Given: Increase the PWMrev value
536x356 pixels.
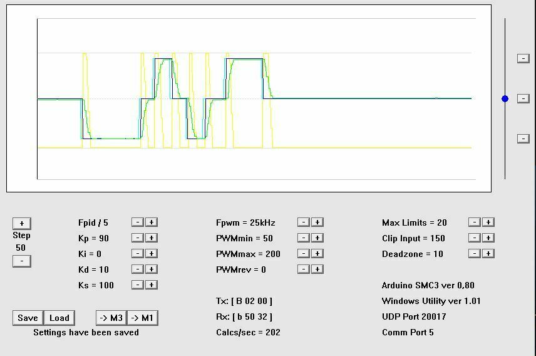Looking at the screenshot, I should [317, 270].
